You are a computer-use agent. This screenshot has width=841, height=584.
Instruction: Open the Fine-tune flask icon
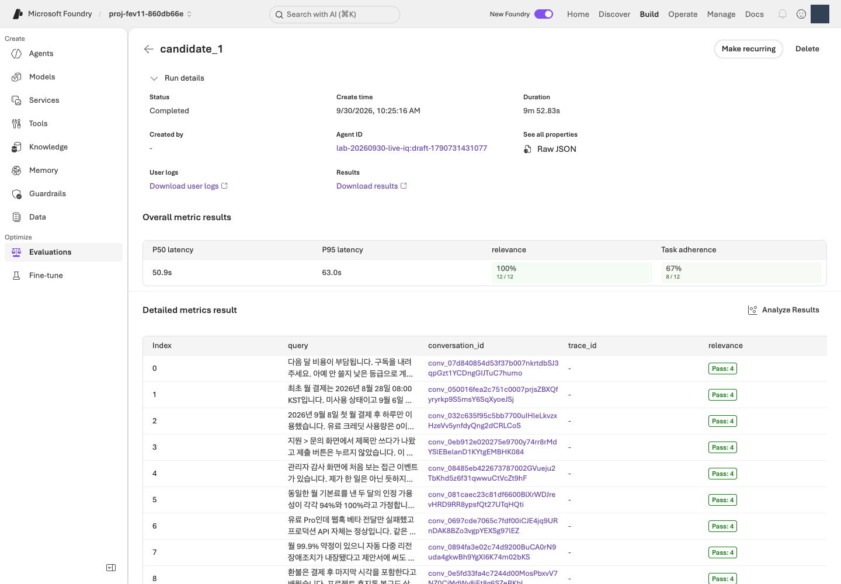click(16, 276)
